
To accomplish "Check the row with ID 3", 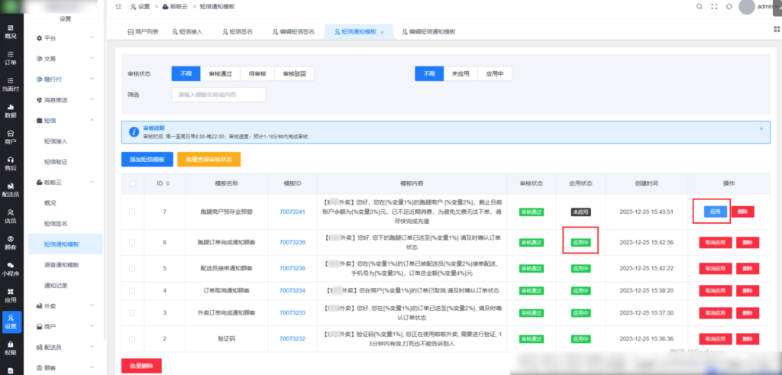I will click(132, 312).
